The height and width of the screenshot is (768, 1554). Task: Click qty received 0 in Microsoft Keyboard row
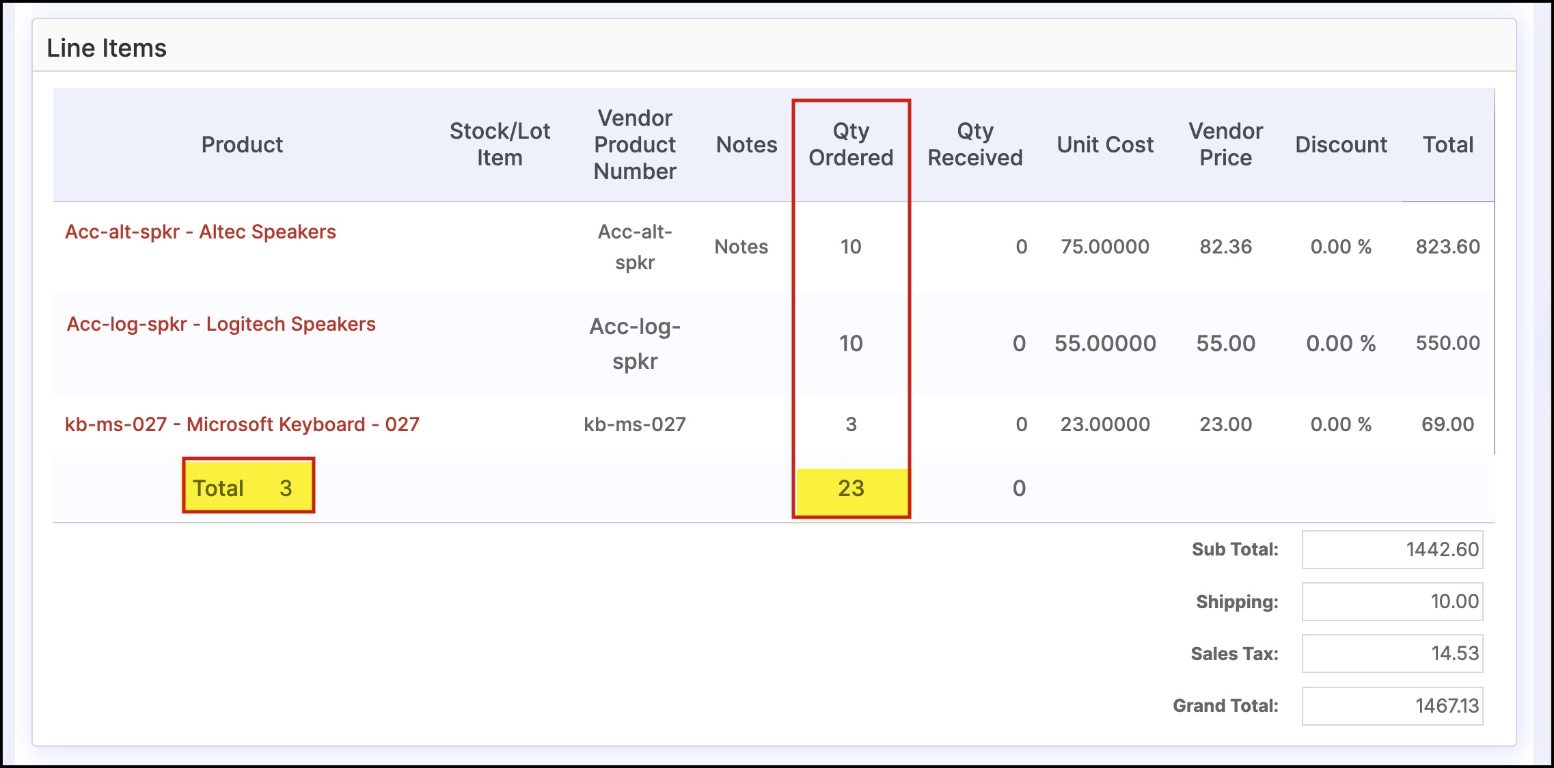coord(1021,424)
